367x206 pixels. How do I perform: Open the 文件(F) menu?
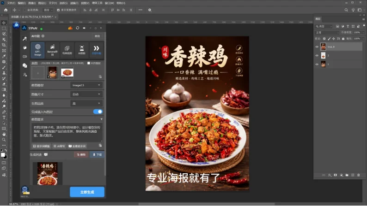pyautogui.click(x=11, y=3)
